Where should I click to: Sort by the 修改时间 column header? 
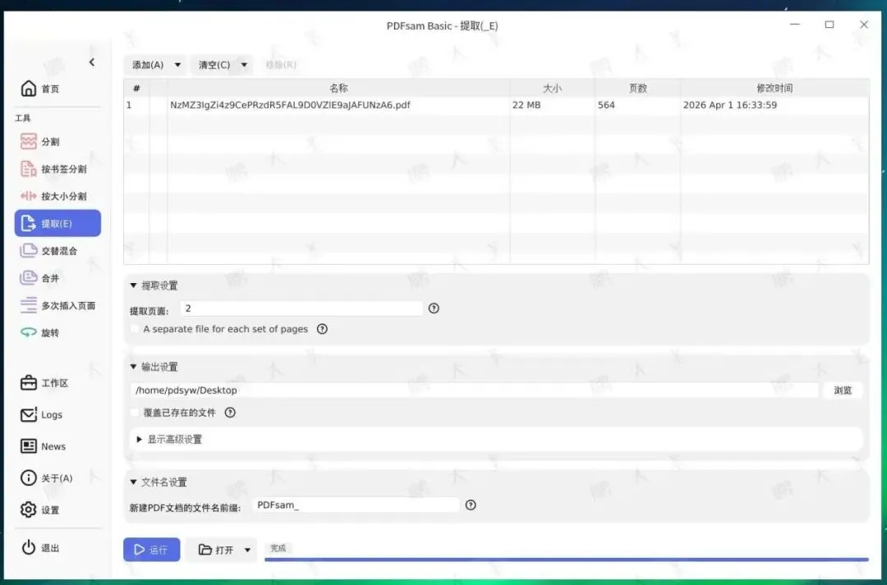pyautogui.click(x=774, y=88)
